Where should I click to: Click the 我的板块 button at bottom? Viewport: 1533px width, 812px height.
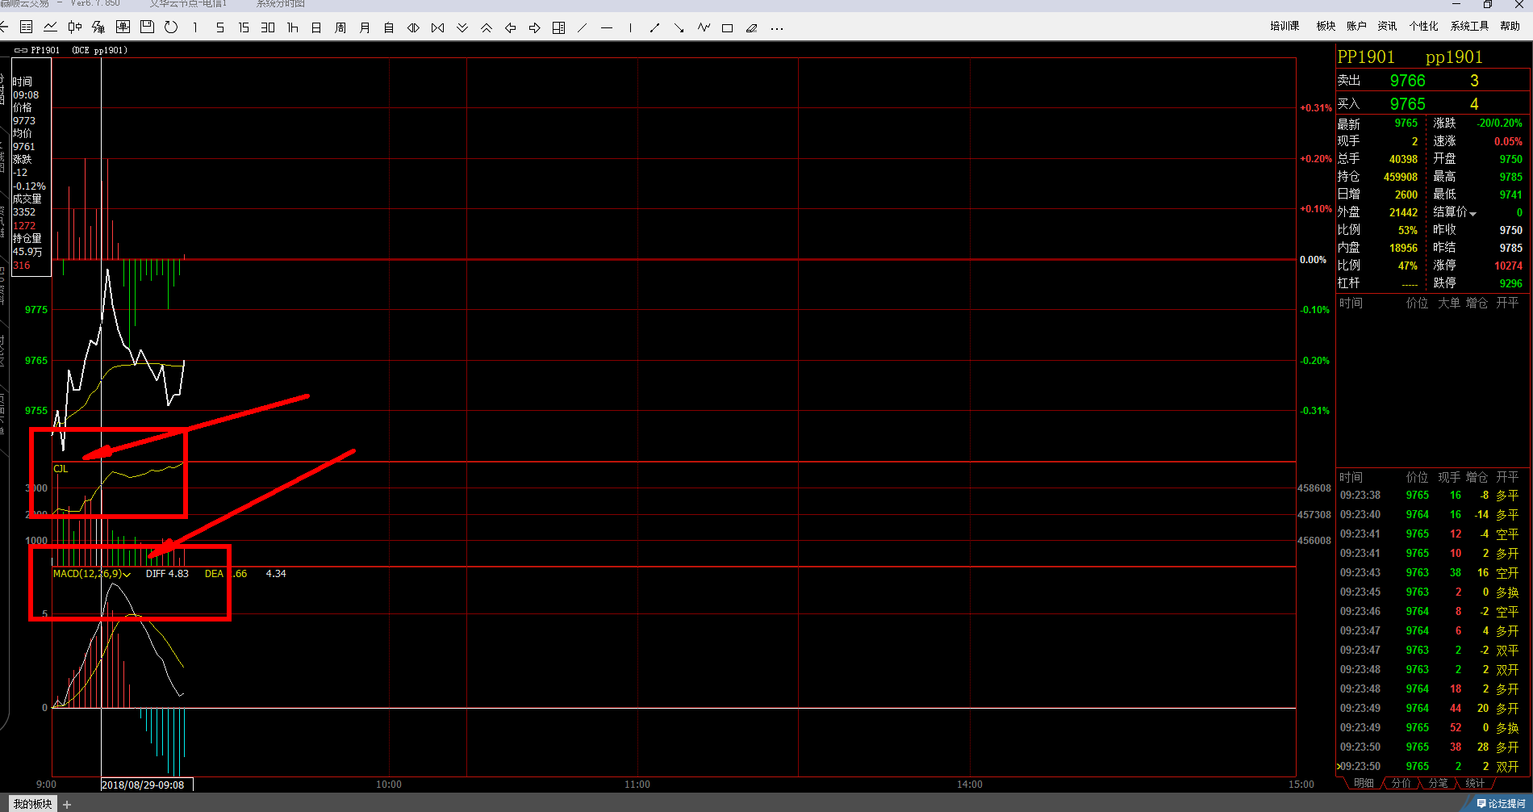point(32,804)
